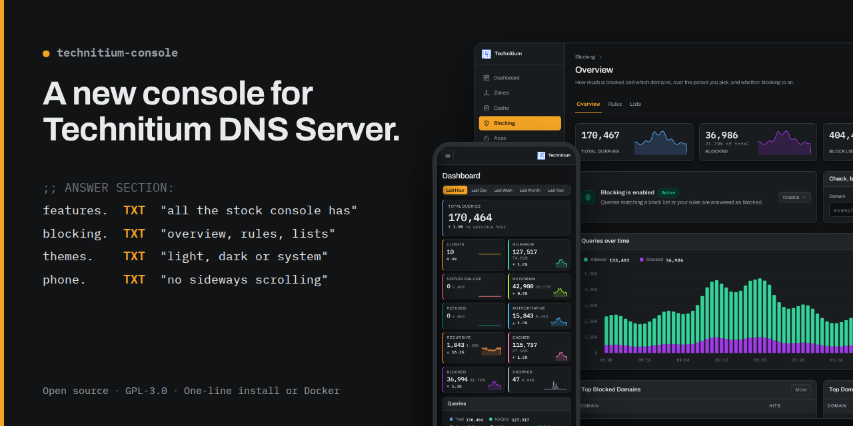Open Zones from the sidebar icon
Image resolution: width=853 pixels, height=426 pixels.
486,93
